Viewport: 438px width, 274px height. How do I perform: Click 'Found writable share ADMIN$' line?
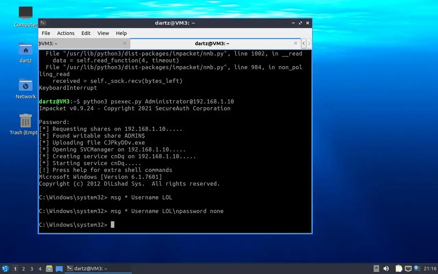tap(92, 136)
